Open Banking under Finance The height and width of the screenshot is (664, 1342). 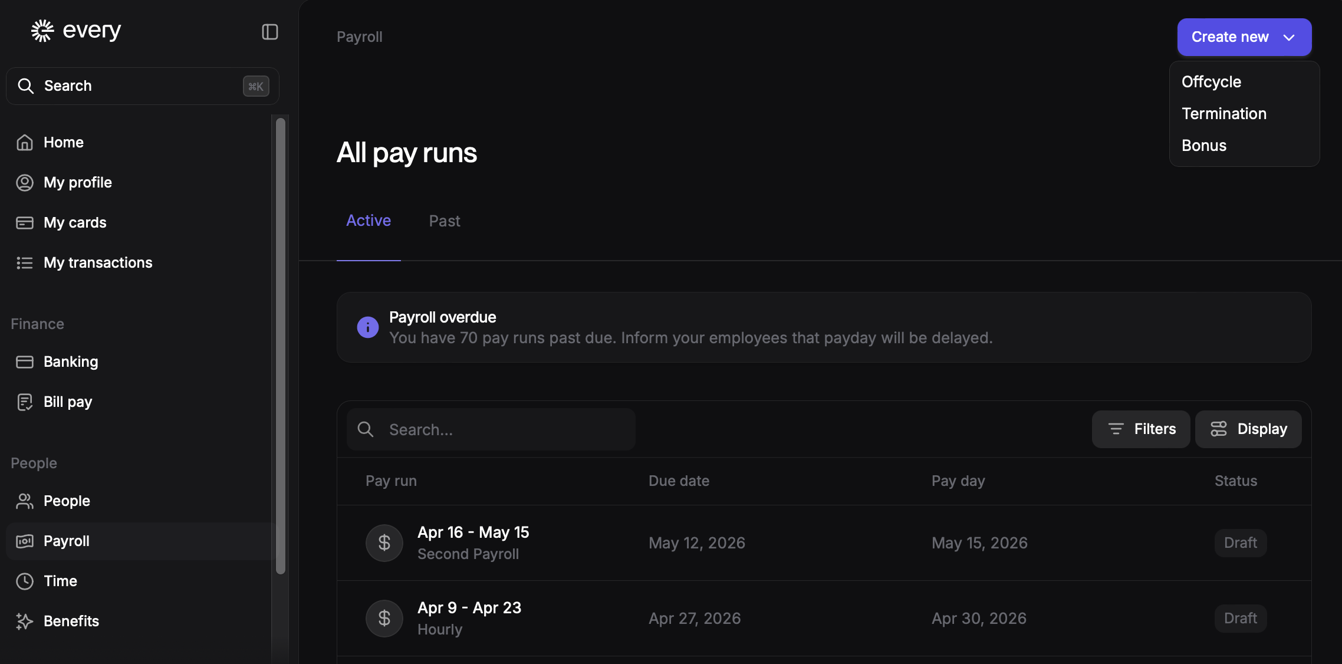point(71,362)
